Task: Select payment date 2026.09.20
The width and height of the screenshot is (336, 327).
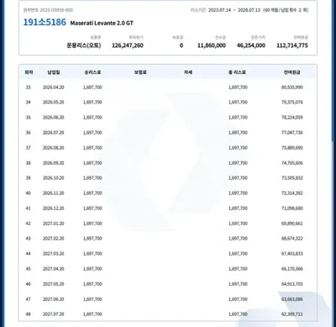Action: (x=54, y=163)
